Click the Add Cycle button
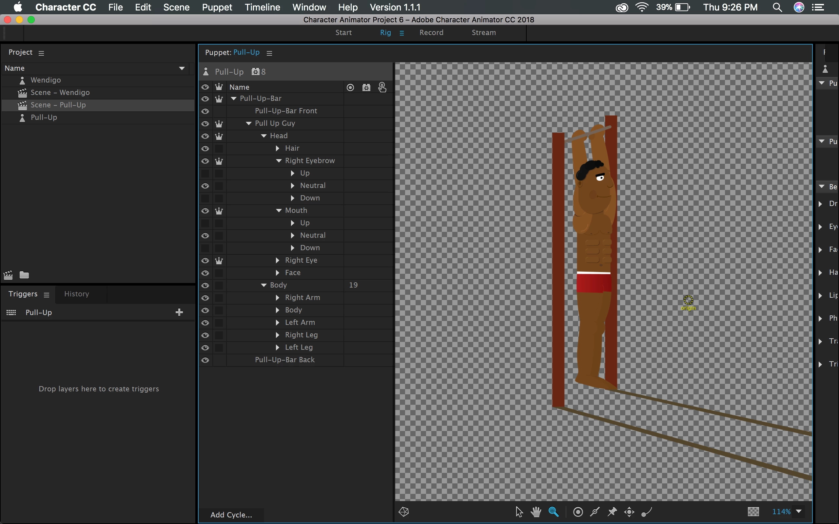The width and height of the screenshot is (839, 524). point(231,515)
